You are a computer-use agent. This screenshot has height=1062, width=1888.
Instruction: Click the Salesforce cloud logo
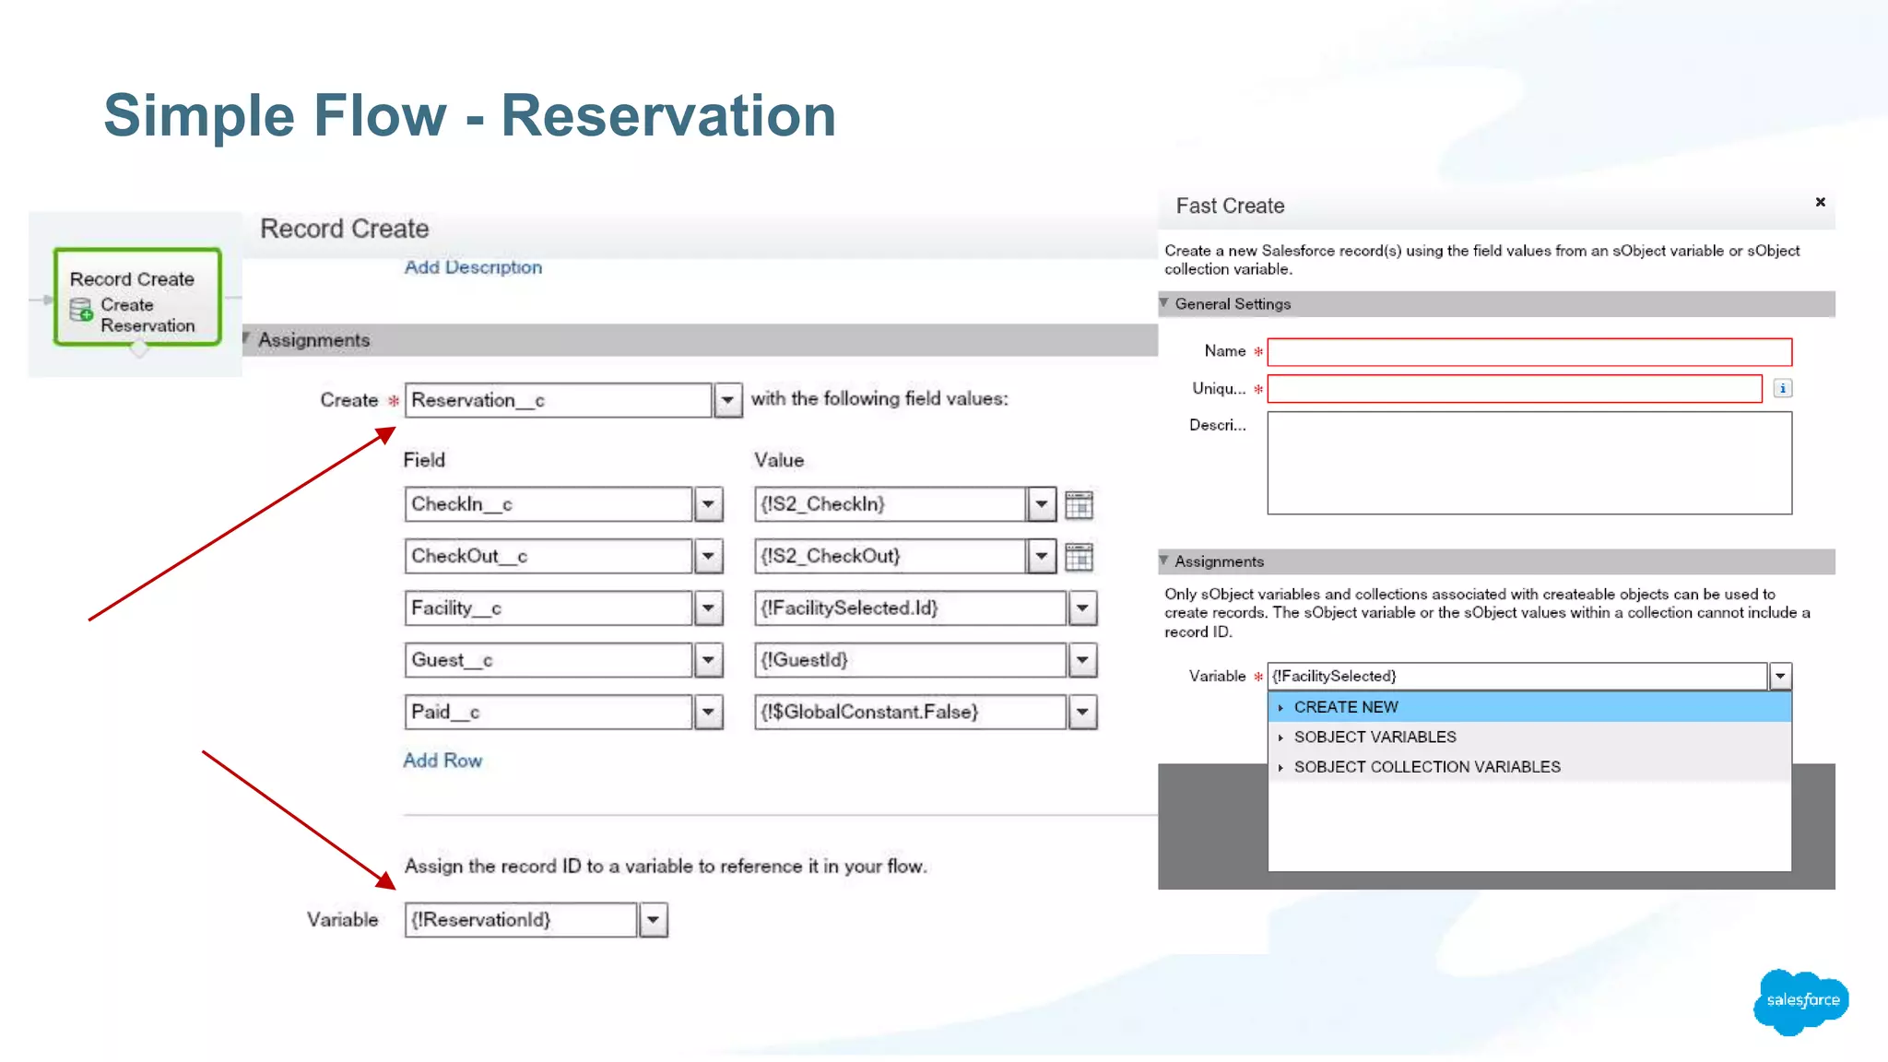pyautogui.click(x=1801, y=1001)
